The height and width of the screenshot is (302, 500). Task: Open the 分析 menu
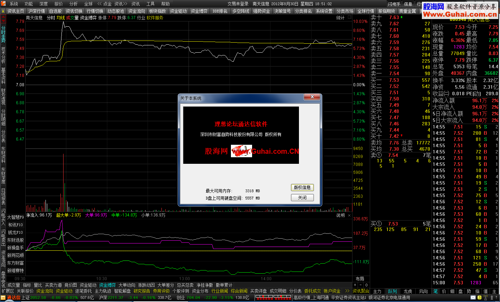[74, 4]
